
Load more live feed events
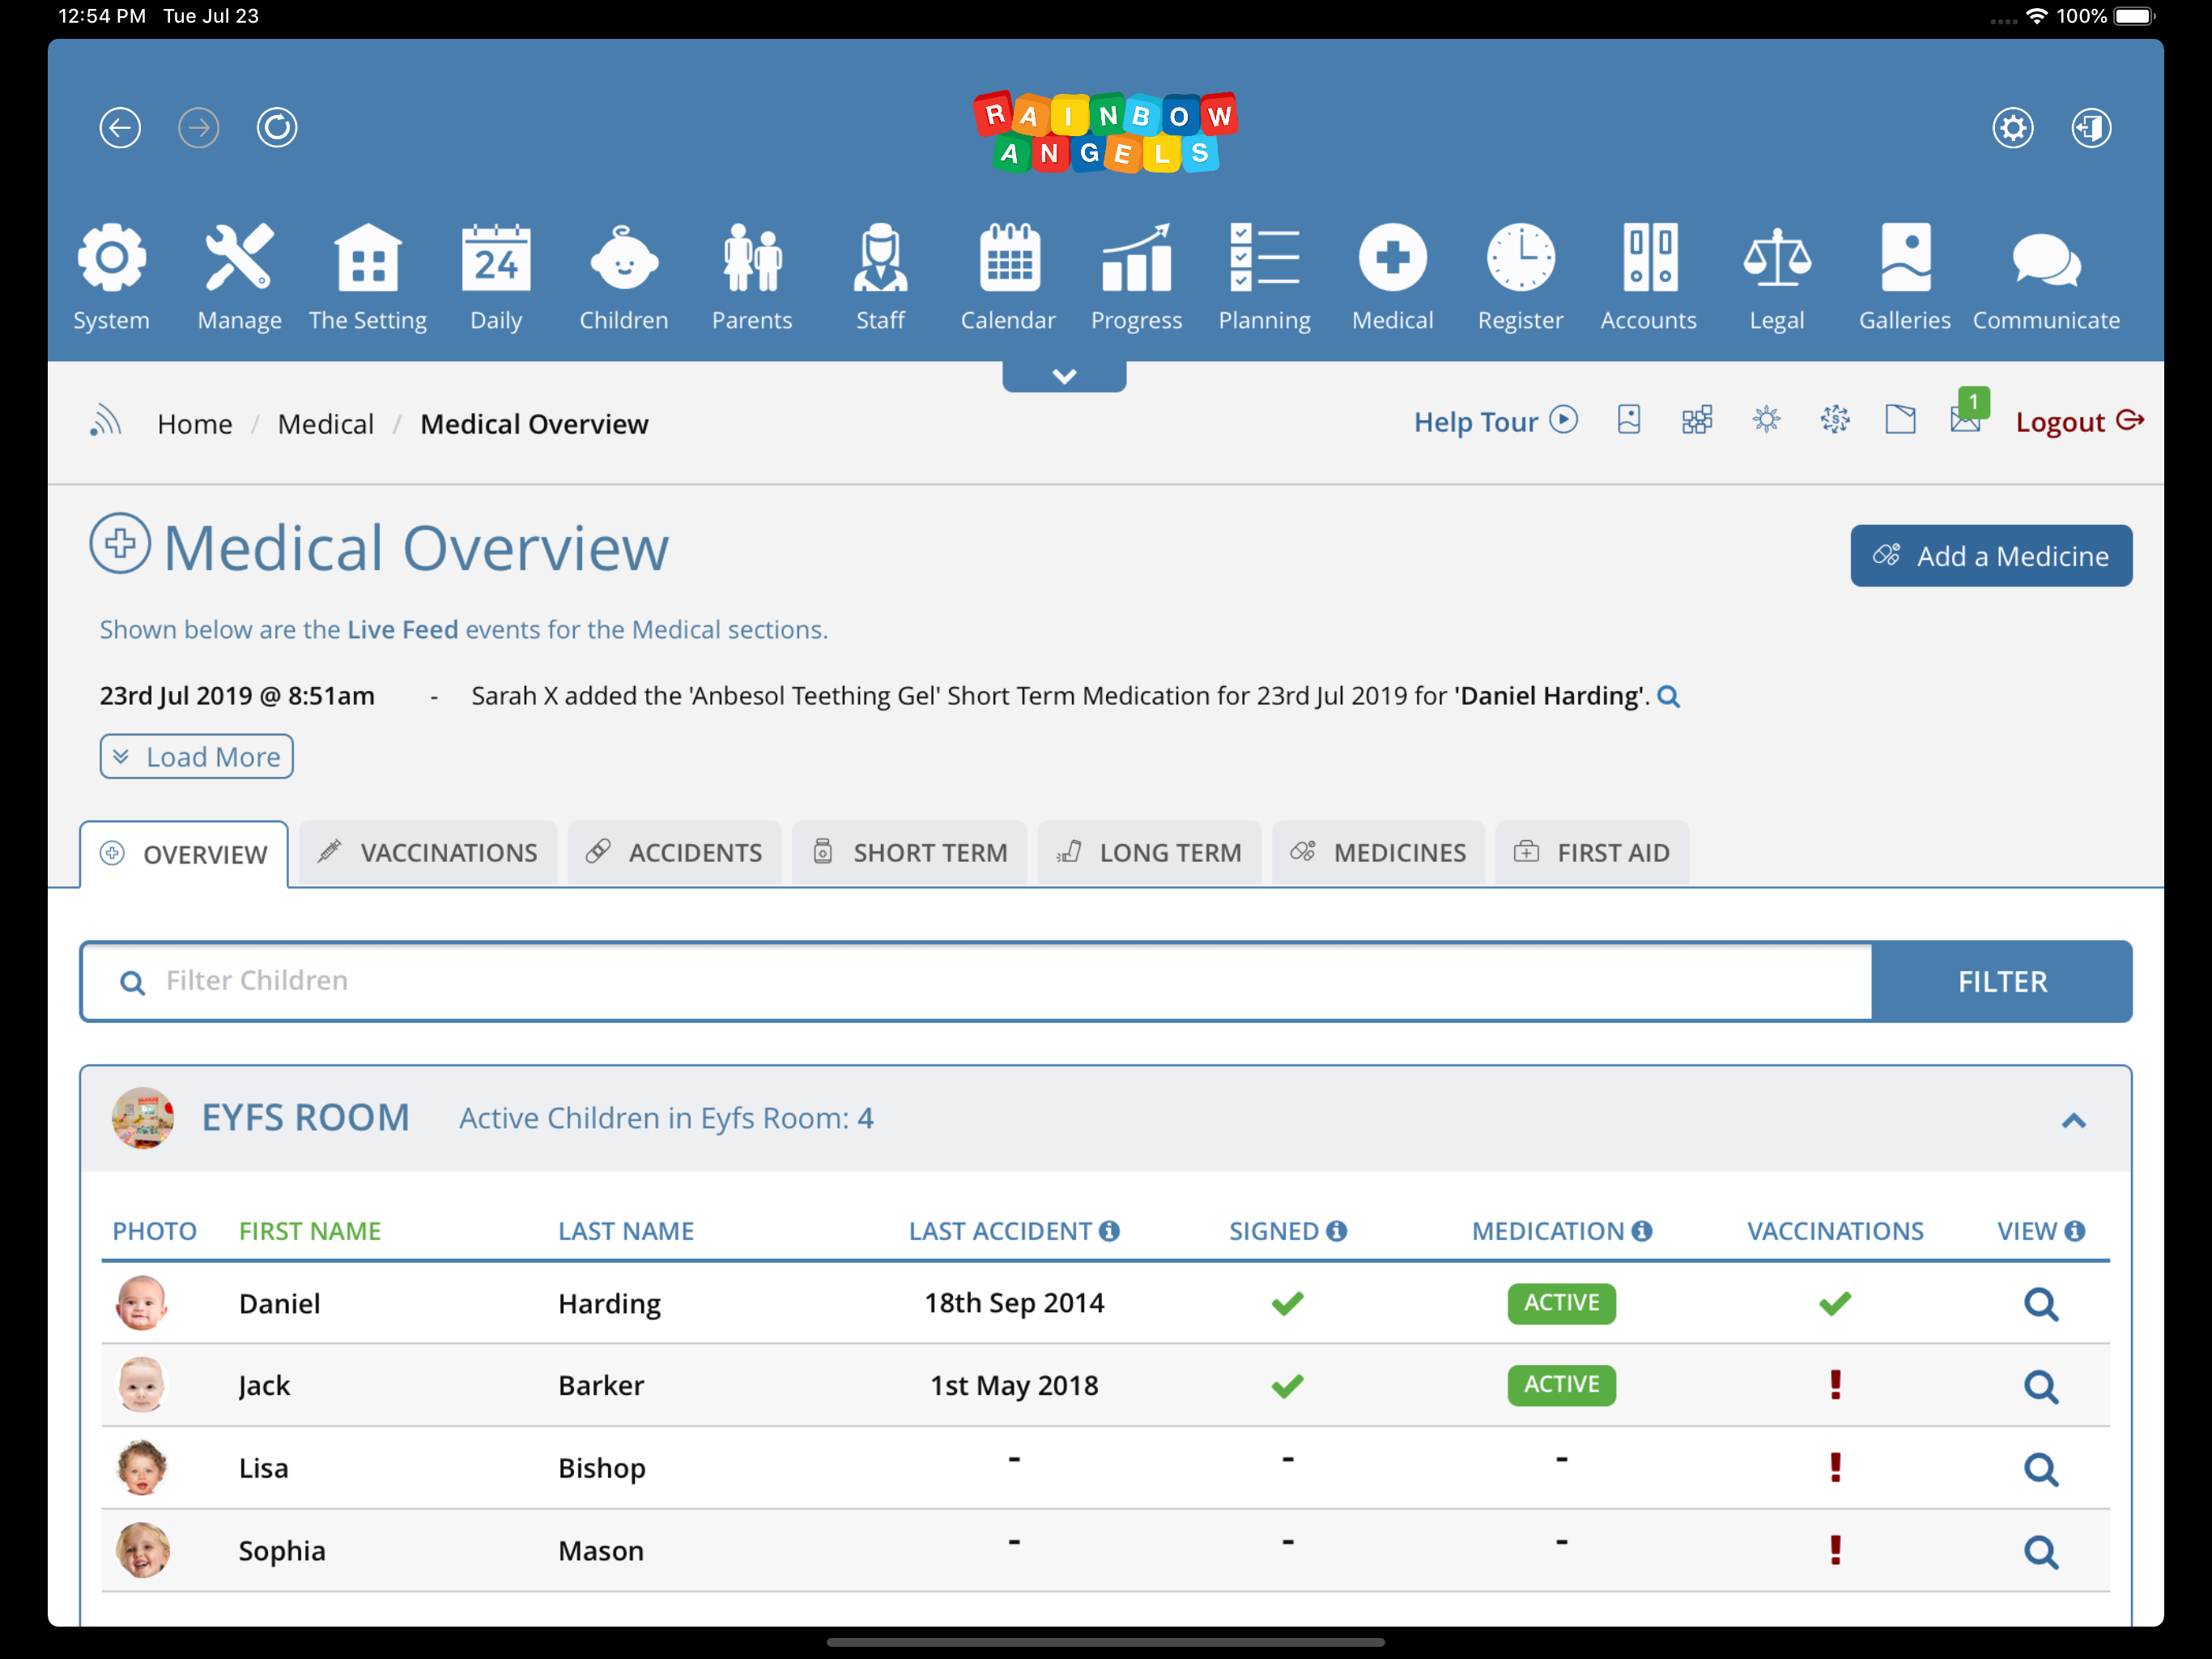coord(196,757)
